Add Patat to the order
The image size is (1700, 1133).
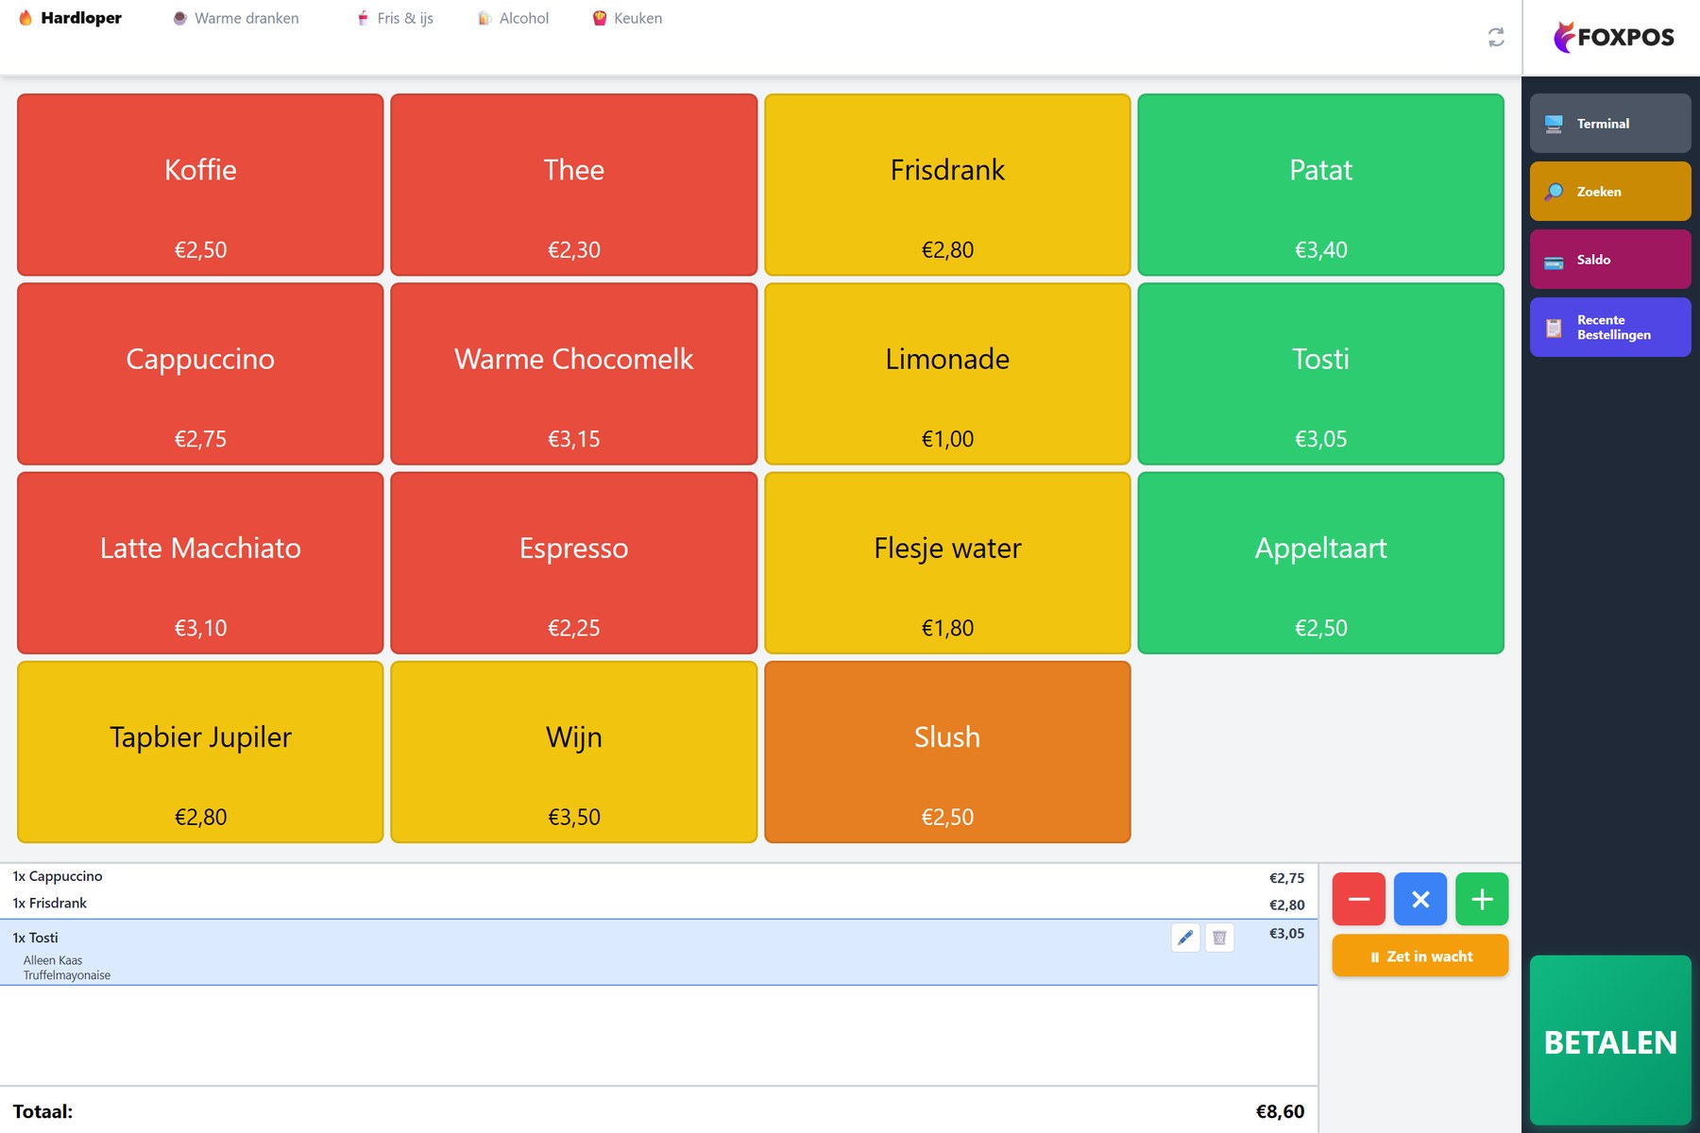[1321, 185]
